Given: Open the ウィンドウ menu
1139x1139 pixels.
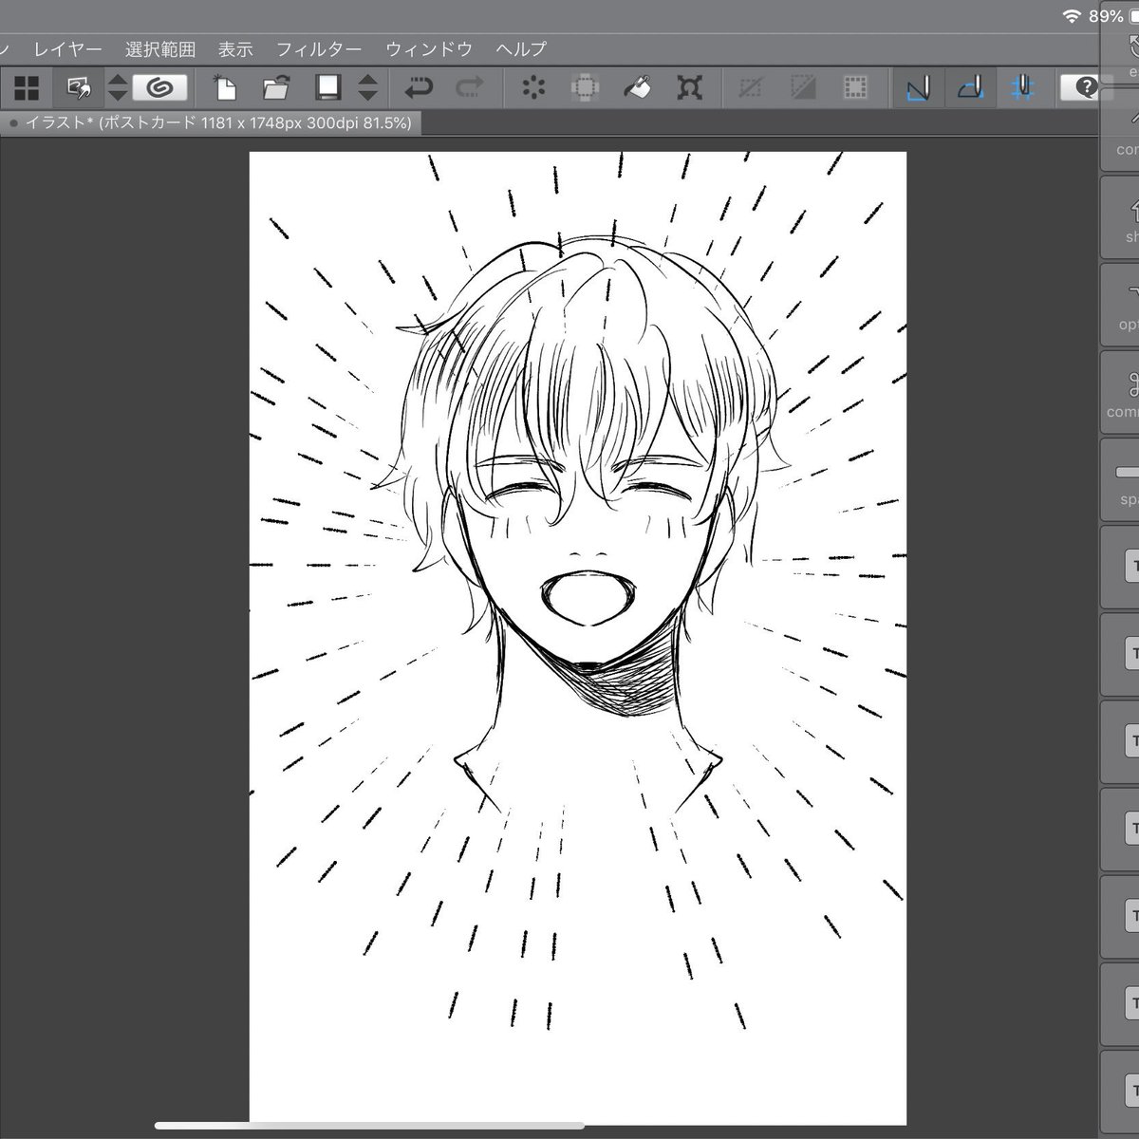Looking at the screenshot, I should [429, 49].
